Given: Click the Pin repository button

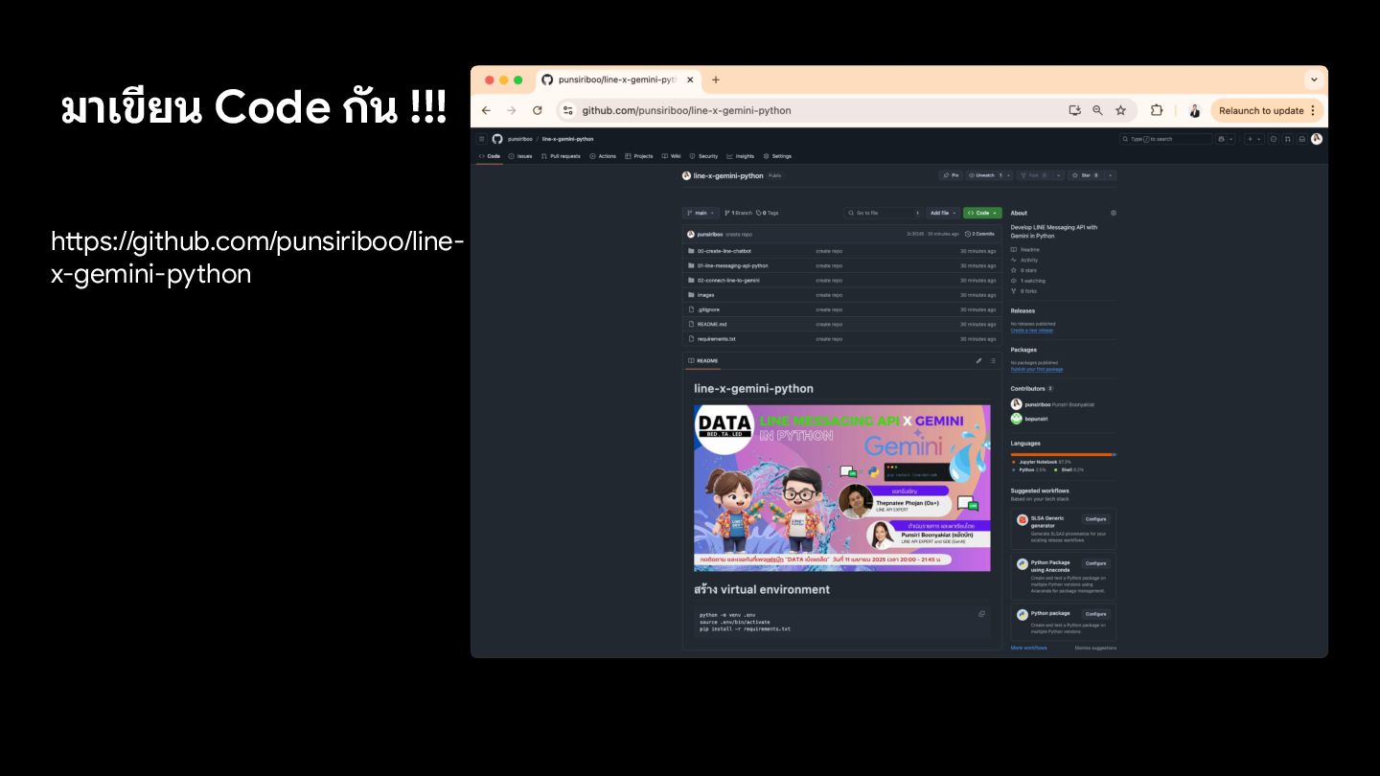Looking at the screenshot, I should 951,175.
